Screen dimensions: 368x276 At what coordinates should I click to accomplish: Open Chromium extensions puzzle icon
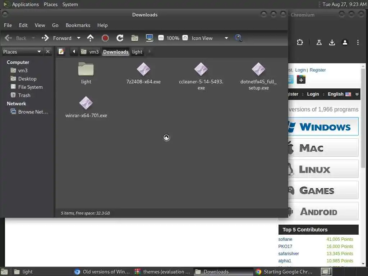tap(300, 42)
